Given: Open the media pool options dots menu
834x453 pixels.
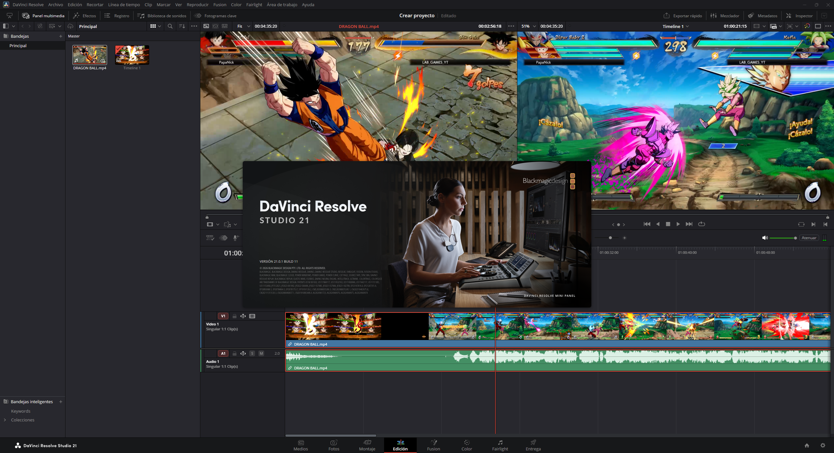Looking at the screenshot, I should coord(194,26).
